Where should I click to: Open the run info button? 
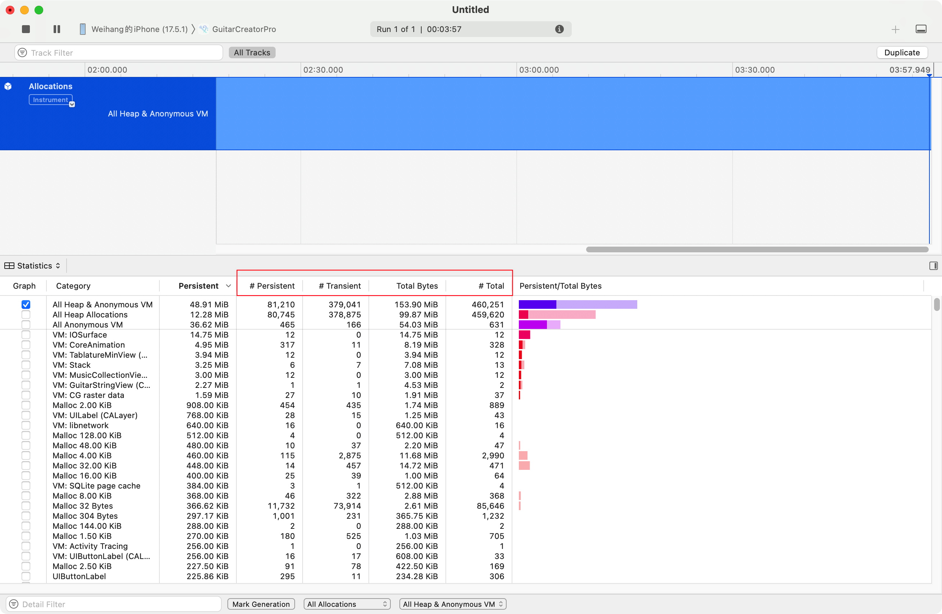559,29
